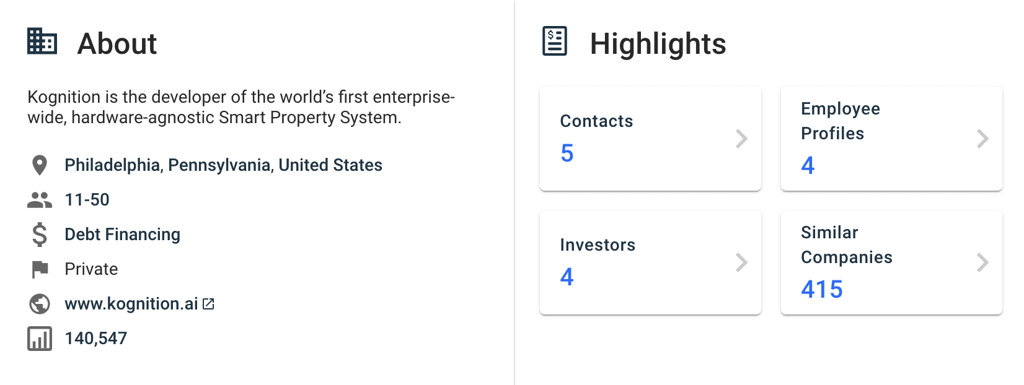1024x385 pixels.
Task: Click the people icon beside 11-50
Action: click(x=38, y=199)
